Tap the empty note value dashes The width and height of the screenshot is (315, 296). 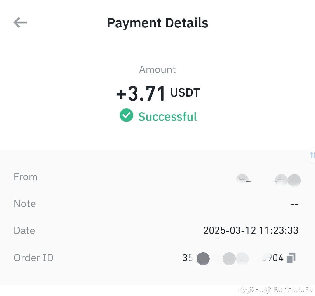tap(295, 204)
